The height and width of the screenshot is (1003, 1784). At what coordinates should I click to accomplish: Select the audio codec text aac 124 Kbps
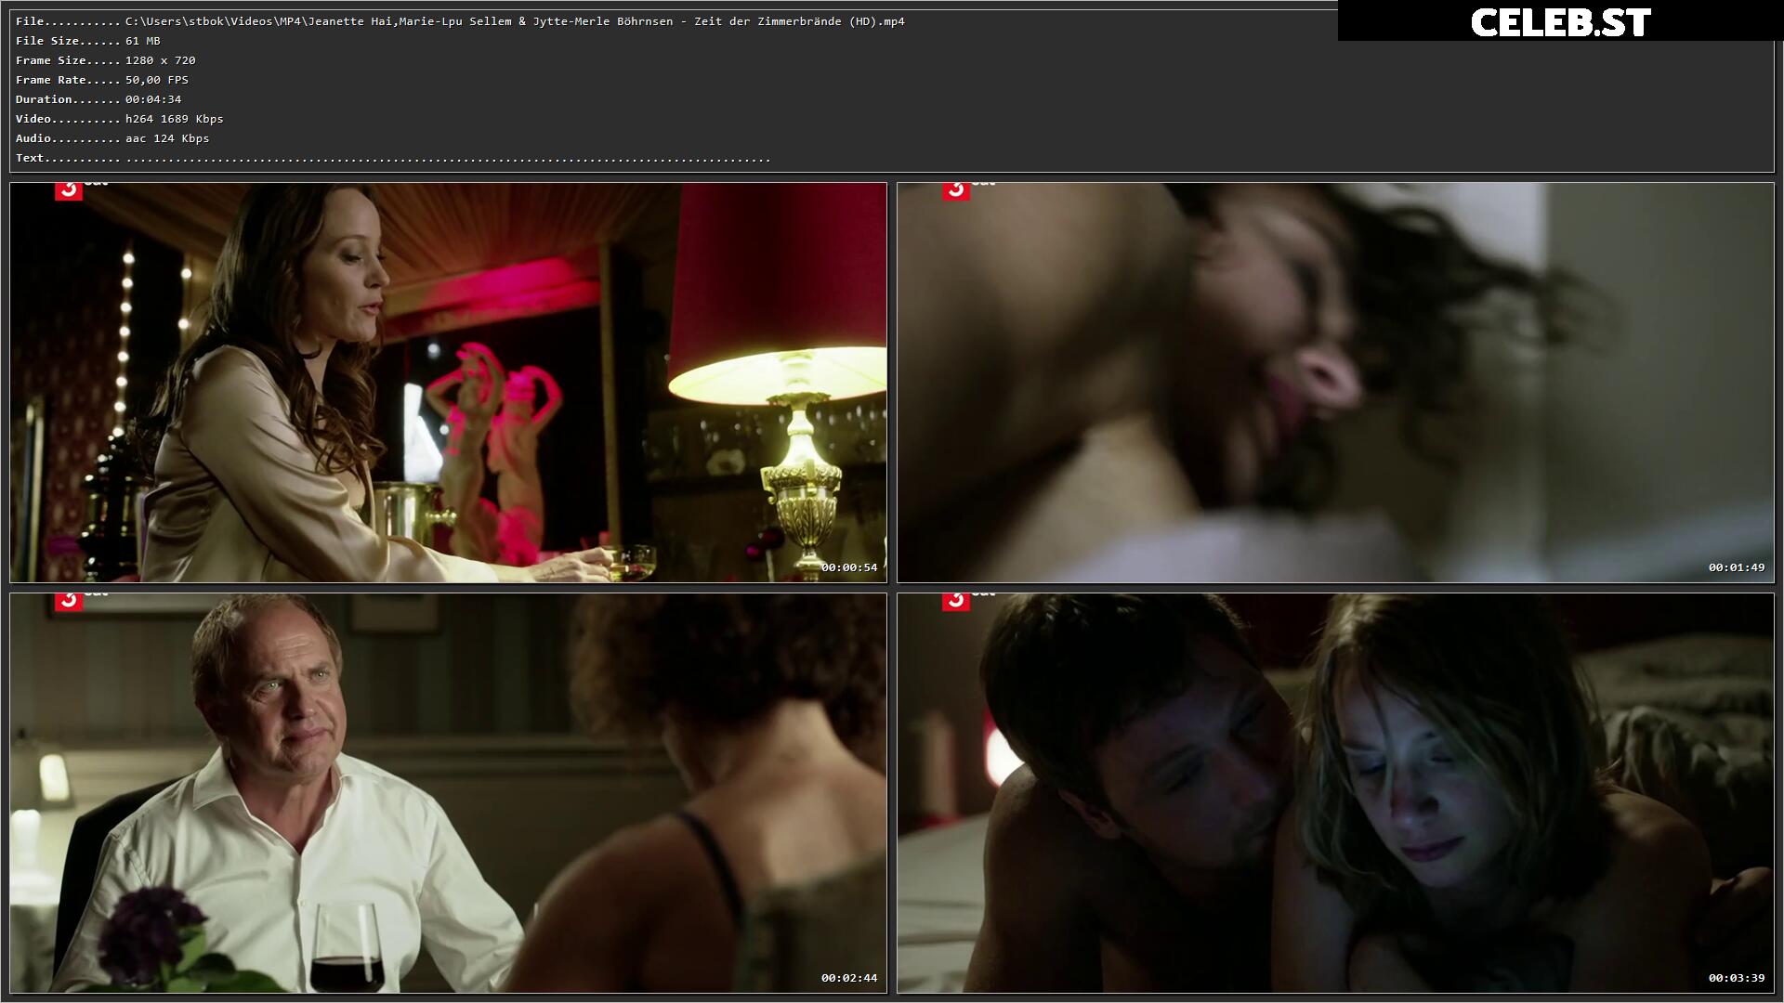(x=167, y=138)
